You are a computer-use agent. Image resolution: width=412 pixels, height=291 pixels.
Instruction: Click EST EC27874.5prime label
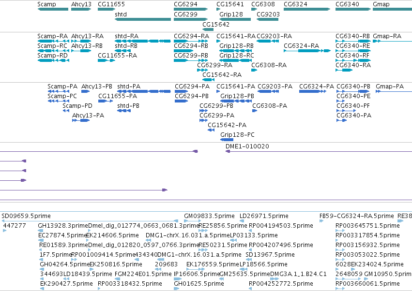[x=62, y=235]
